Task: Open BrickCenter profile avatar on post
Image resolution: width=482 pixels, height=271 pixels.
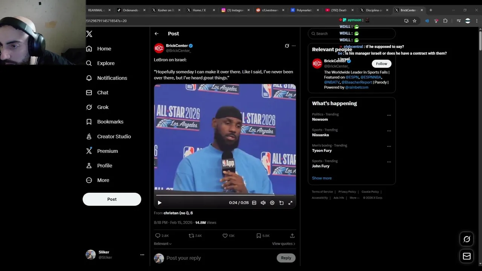Action: pyautogui.click(x=159, y=48)
